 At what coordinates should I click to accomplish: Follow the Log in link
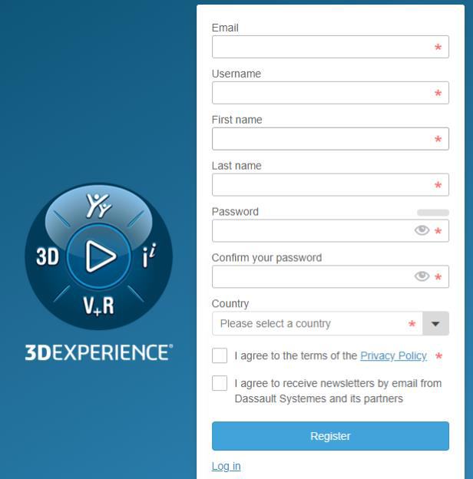[226, 466]
